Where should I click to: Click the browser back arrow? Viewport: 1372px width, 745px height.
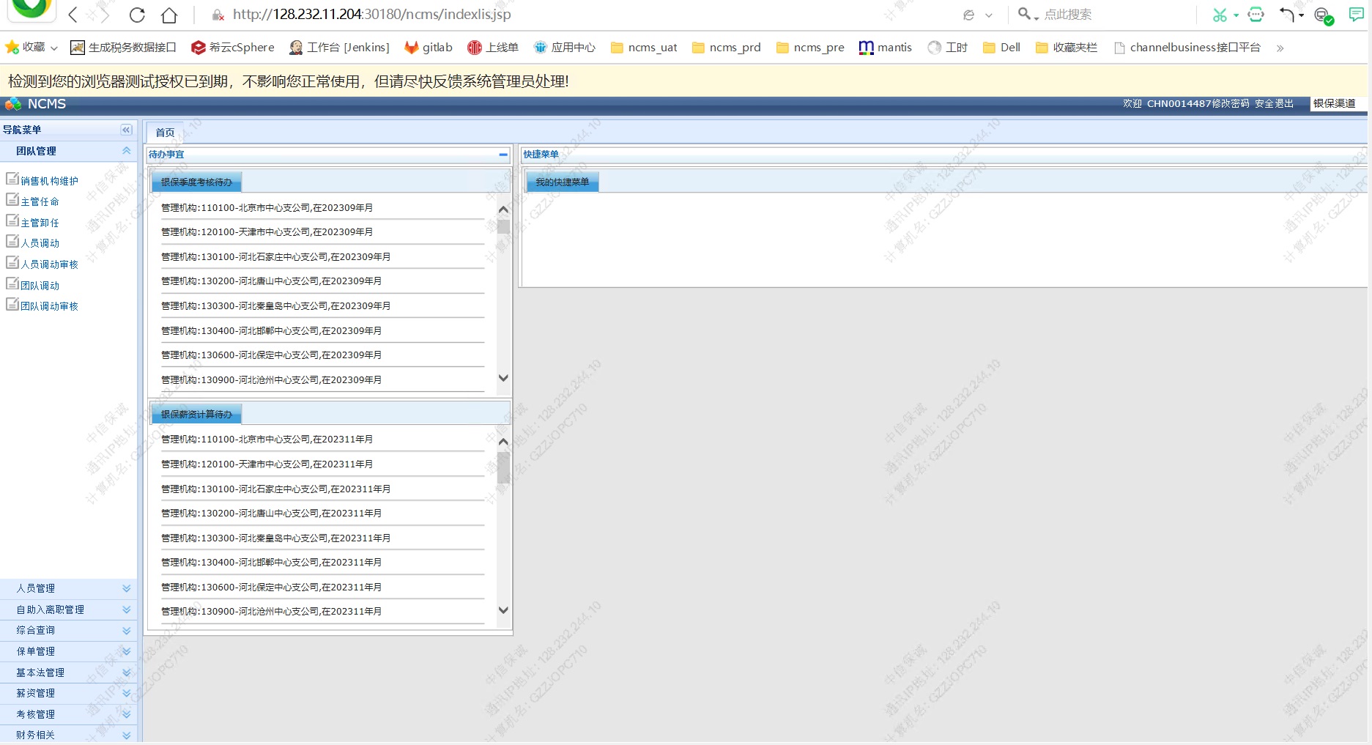[73, 15]
